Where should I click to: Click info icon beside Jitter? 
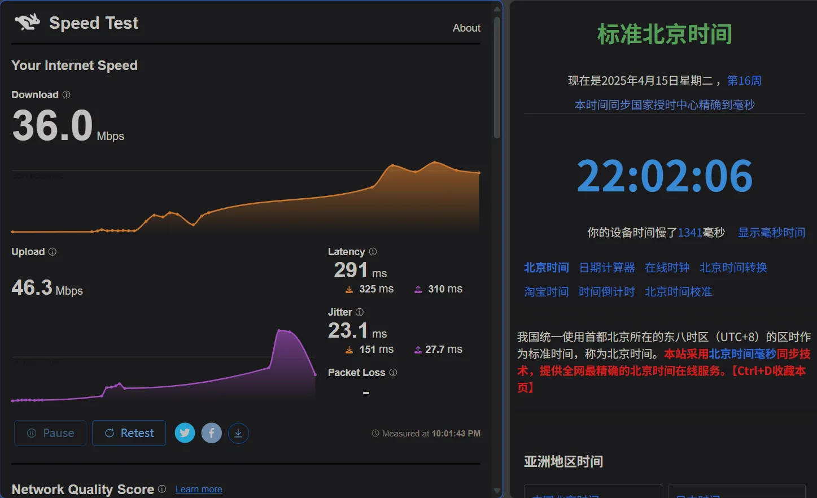click(x=360, y=312)
